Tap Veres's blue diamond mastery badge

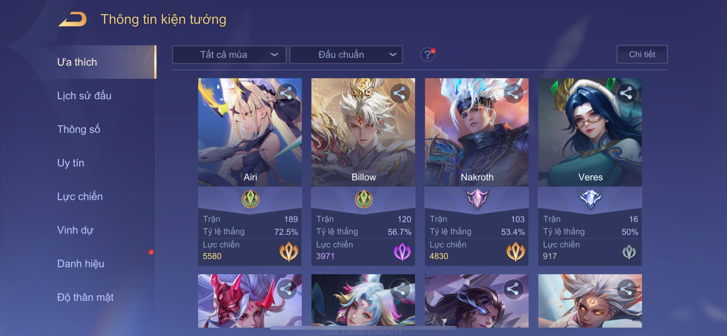click(590, 198)
